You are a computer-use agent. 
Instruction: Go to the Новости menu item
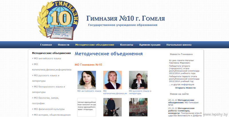pos(64,45)
